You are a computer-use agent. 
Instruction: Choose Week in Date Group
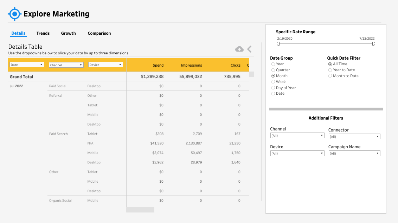(273, 82)
